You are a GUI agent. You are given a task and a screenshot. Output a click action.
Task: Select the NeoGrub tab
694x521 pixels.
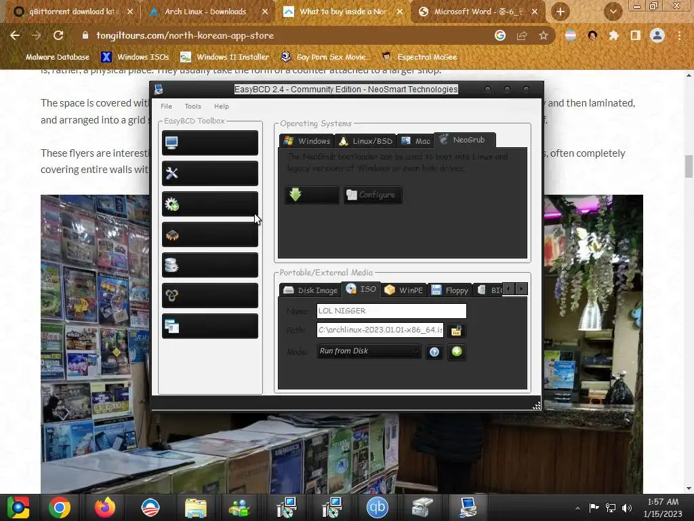point(464,140)
